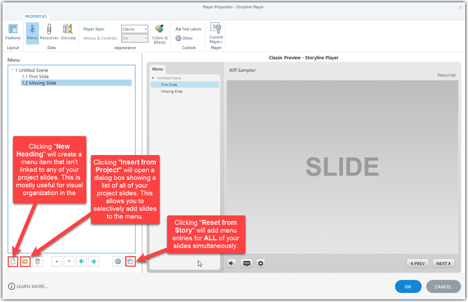
Task: Click the SLIDE preview area
Action: [x=342, y=167]
